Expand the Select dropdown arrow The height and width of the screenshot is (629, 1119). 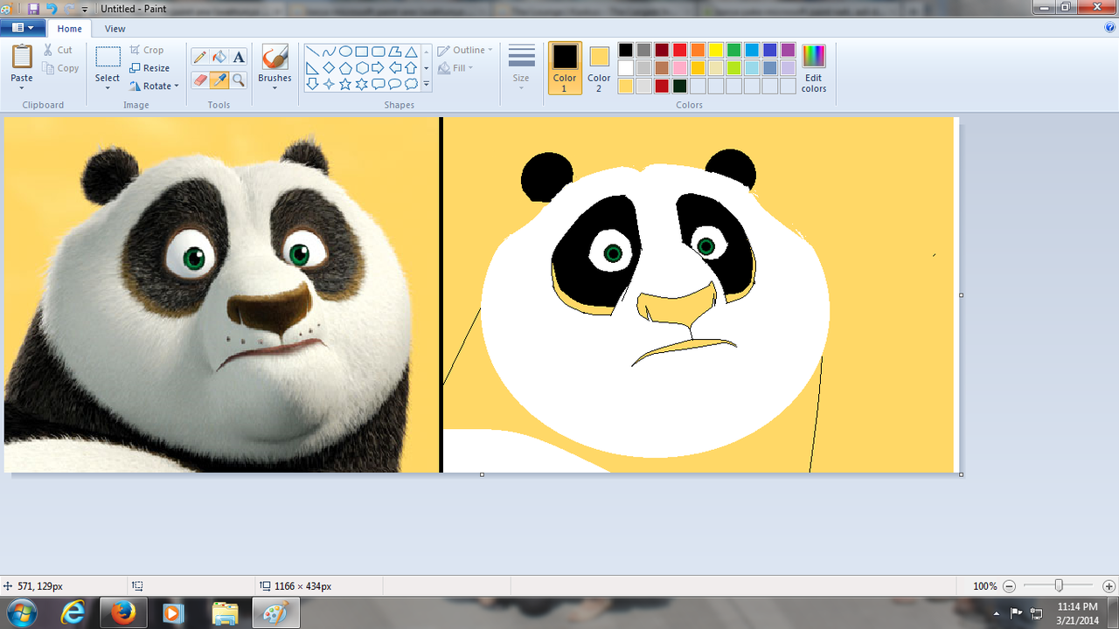point(108,88)
